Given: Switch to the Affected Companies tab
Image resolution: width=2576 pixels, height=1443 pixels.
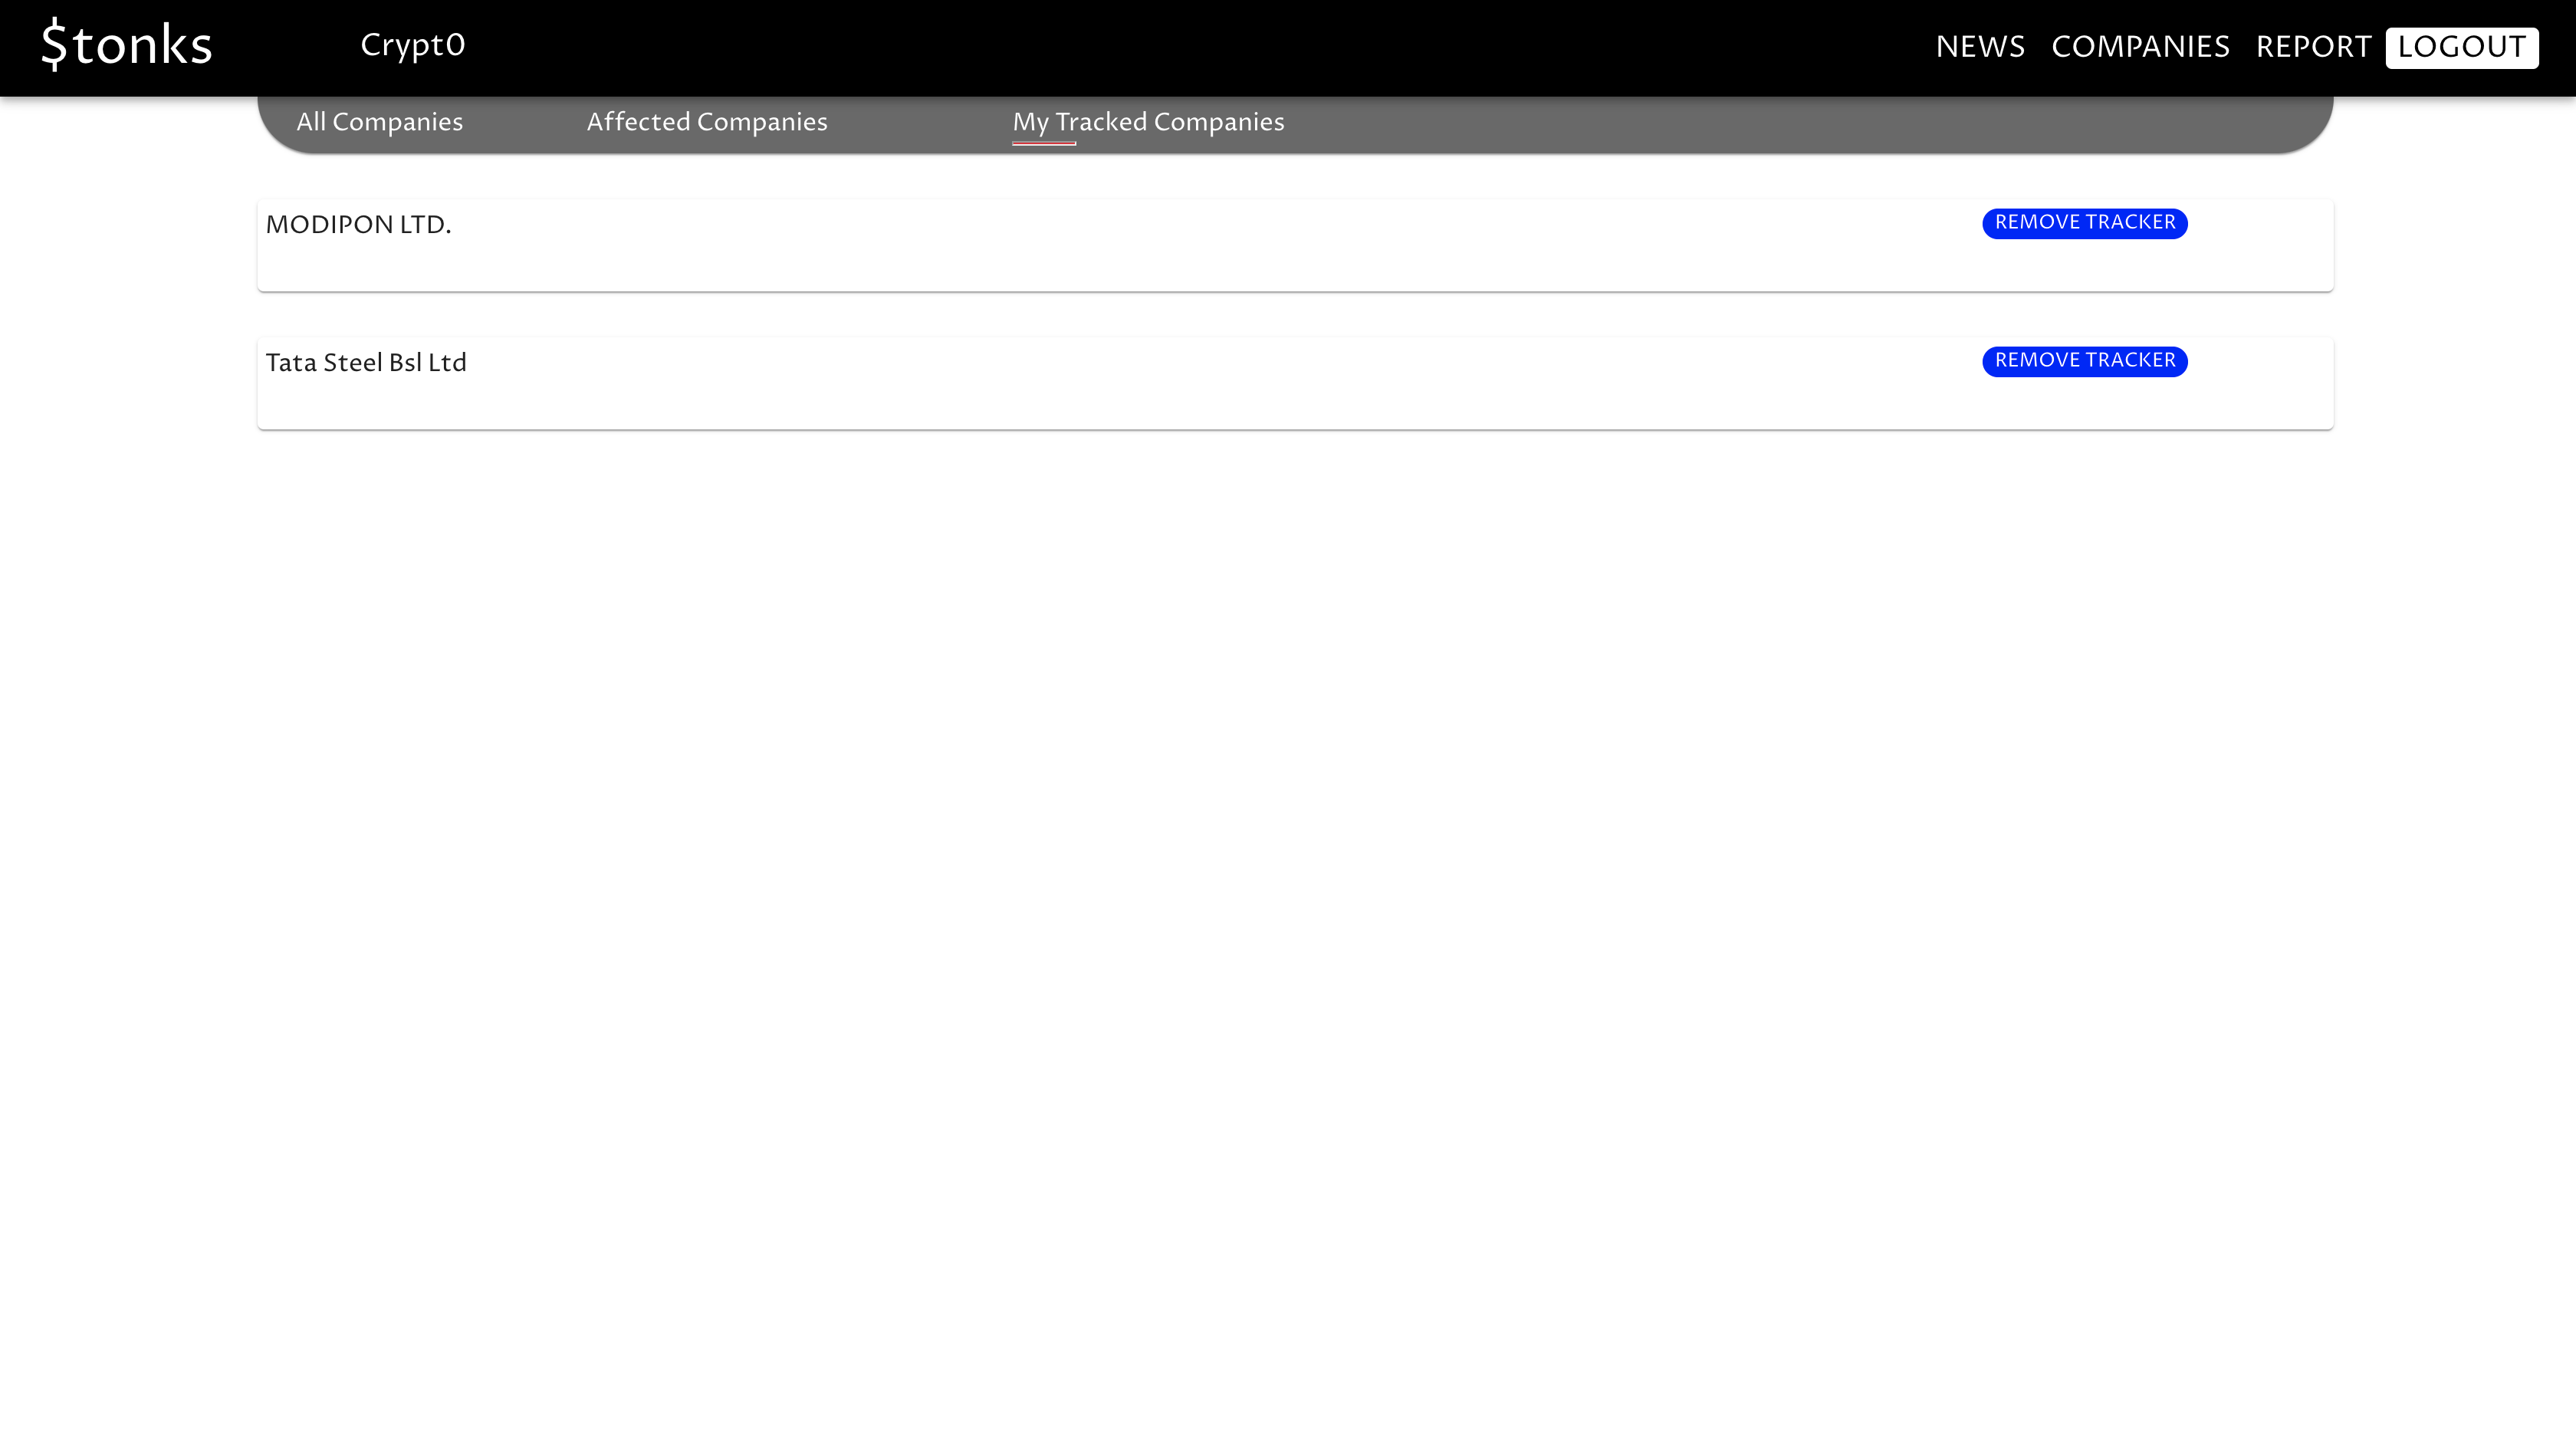Looking at the screenshot, I should pyautogui.click(x=706, y=122).
